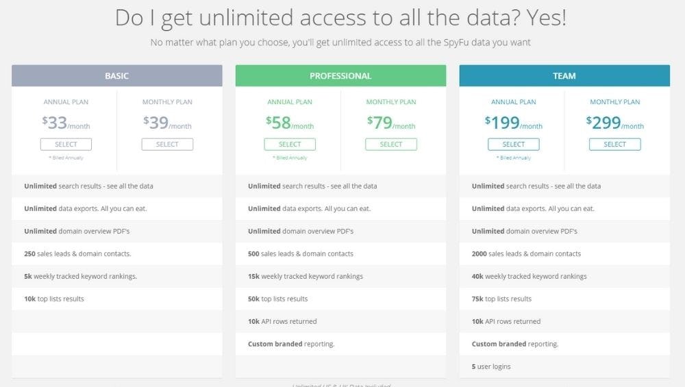Select the Basic monthly plan button
This screenshot has height=387, width=685.
tap(167, 145)
